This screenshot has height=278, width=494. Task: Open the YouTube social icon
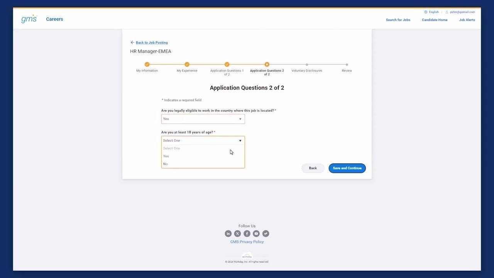click(256, 234)
